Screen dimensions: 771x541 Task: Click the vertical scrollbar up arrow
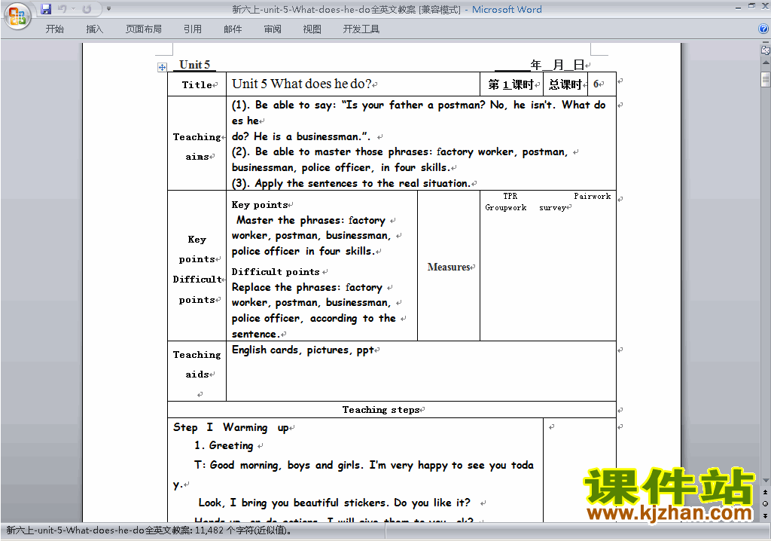click(765, 63)
